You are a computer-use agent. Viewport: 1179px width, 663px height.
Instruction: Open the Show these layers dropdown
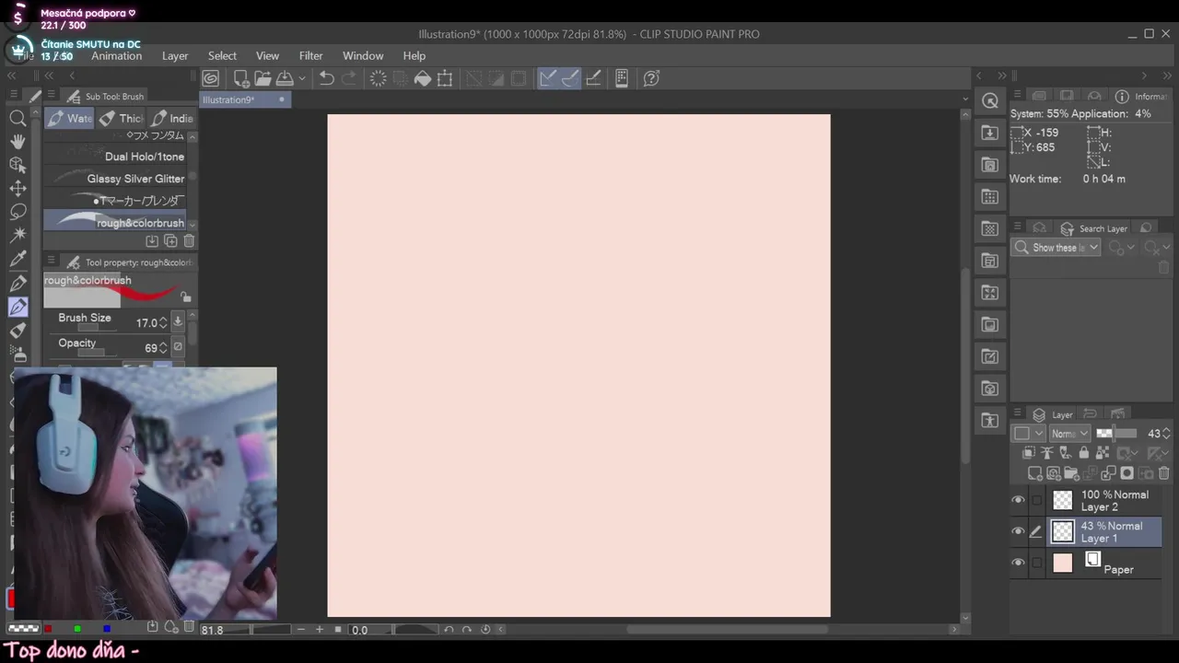point(1057,248)
